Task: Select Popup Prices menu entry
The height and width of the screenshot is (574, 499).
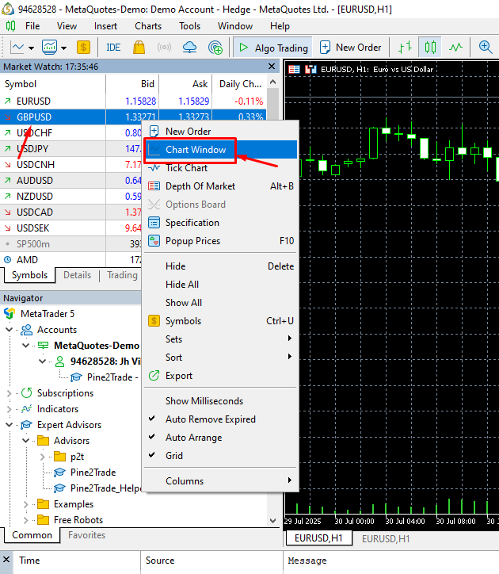Action: point(221,241)
